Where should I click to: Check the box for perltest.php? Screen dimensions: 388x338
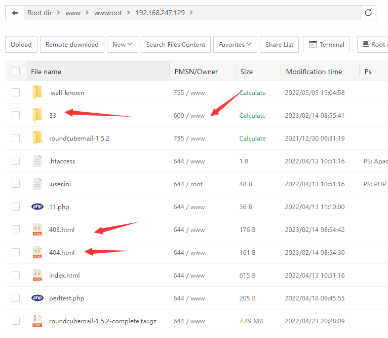point(16,298)
